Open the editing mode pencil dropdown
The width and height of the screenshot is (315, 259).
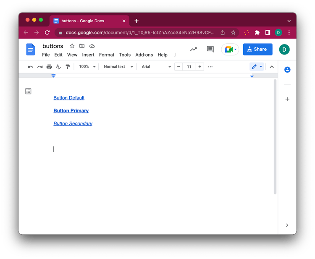point(257,67)
